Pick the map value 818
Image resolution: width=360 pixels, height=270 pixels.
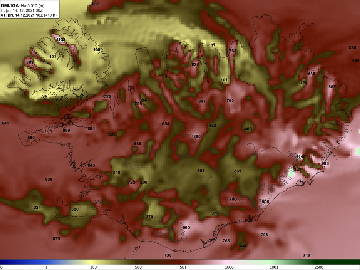[x=307, y=256]
